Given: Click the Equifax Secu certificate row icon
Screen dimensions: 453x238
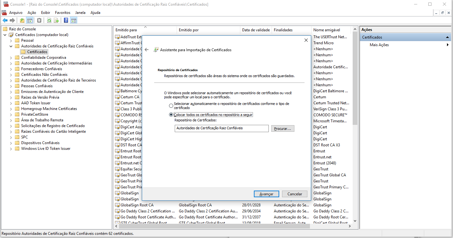Looking at the screenshot, I should [x=117, y=169].
